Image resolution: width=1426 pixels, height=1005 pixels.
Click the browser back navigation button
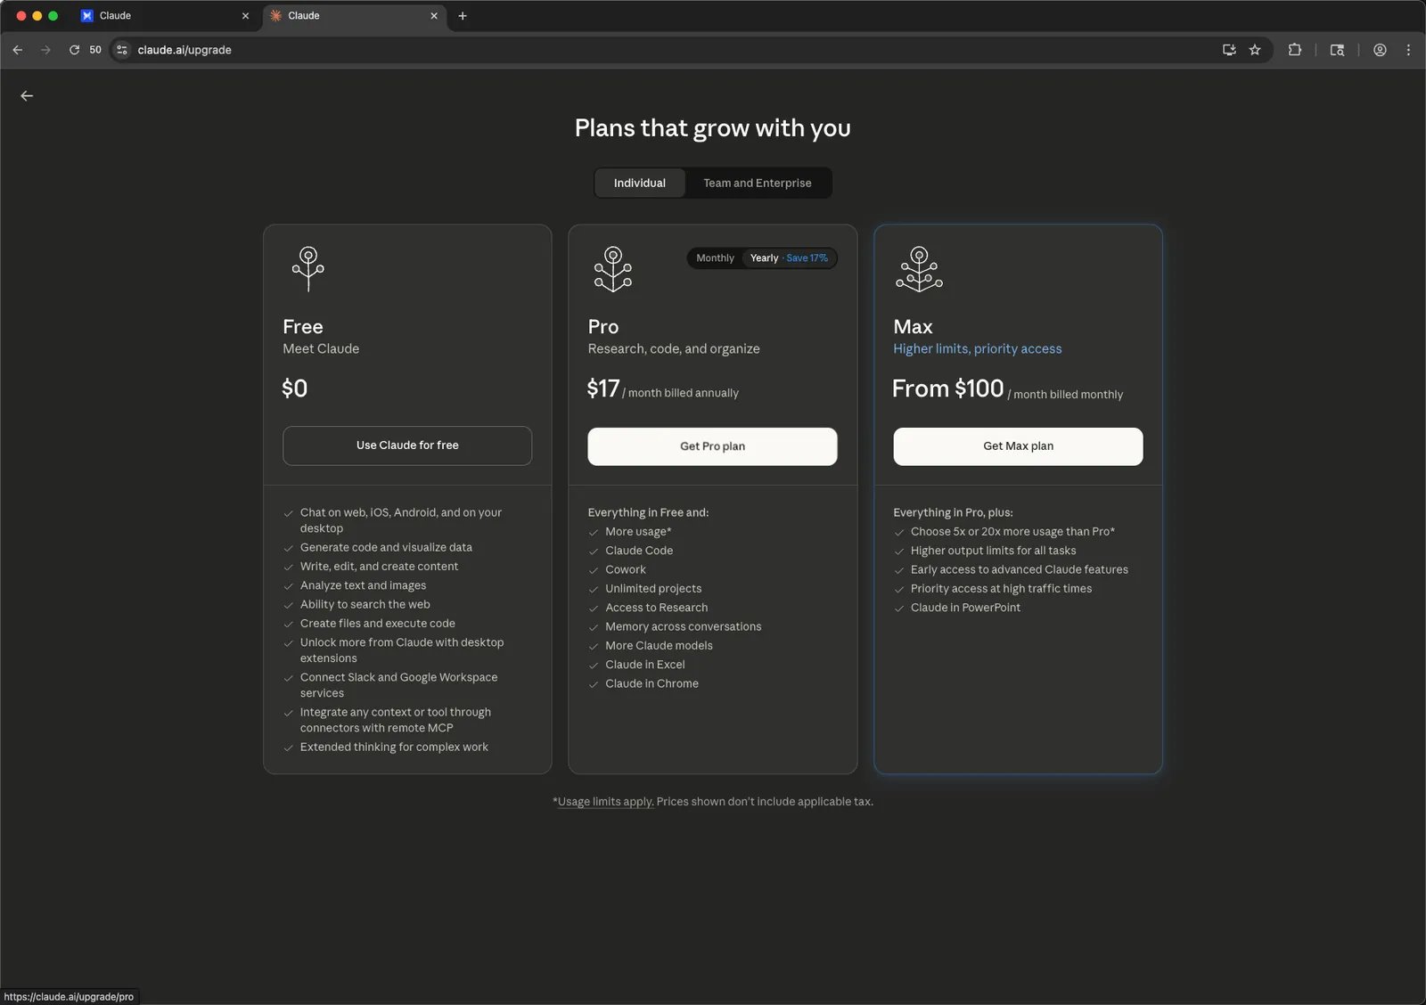pyautogui.click(x=18, y=50)
